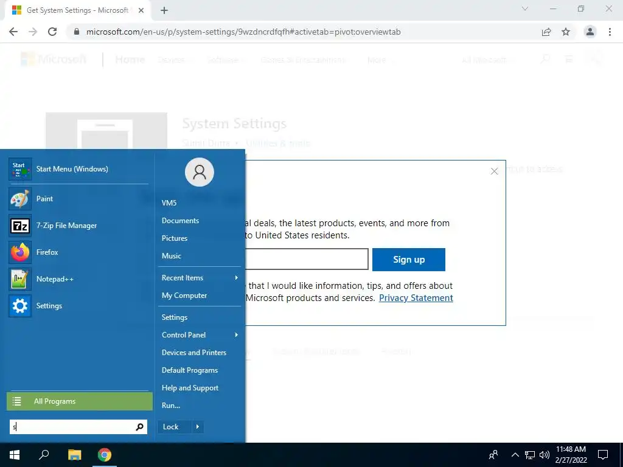
Task: Select the Get System Settings browser tab
Action: coord(77,10)
